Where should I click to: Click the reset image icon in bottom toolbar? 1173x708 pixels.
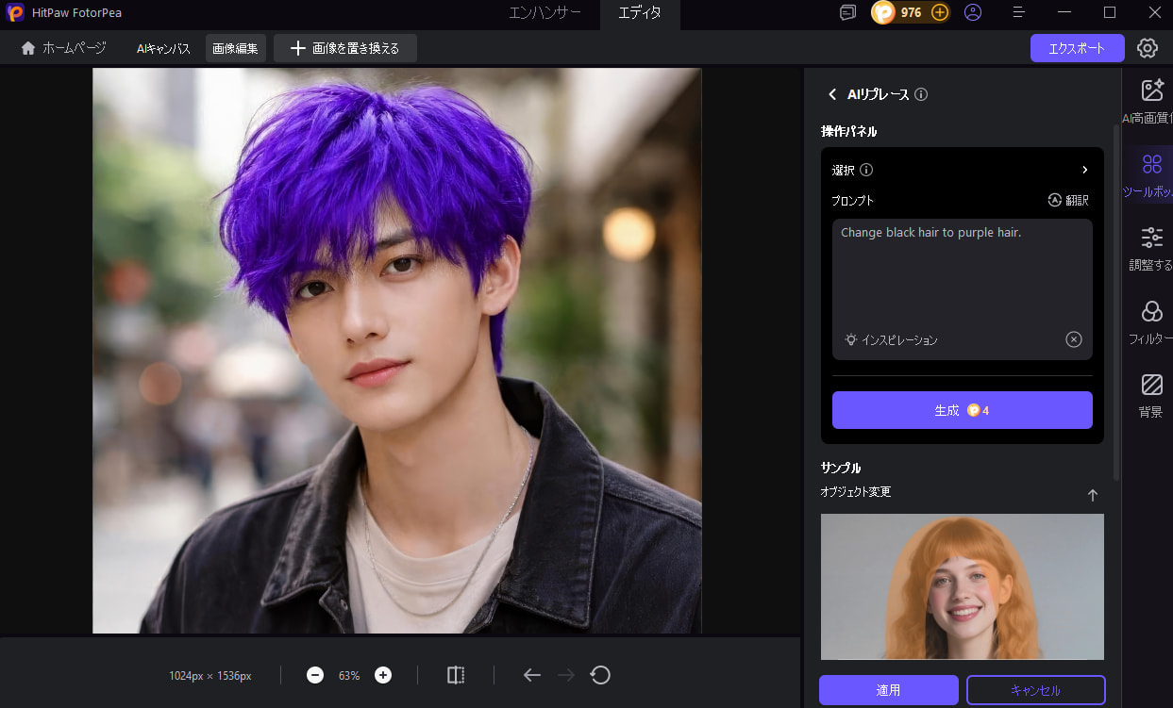pyautogui.click(x=600, y=675)
